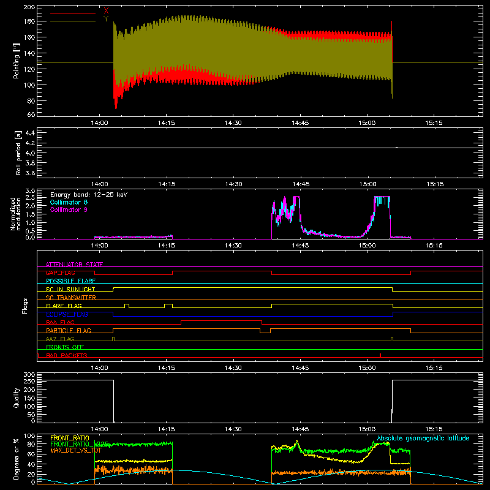Click the green FRONT_RATIO_1225 legend label
Image resolution: width=490 pixels, height=490 pixels.
click(x=79, y=444)
